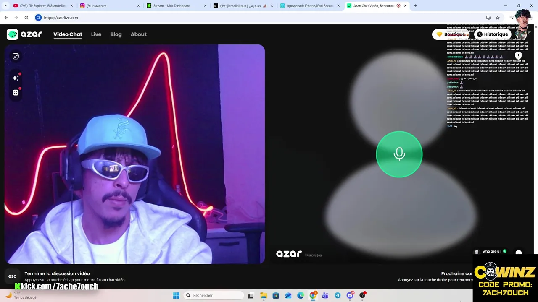This screenshot has height=302, width=538.
Task: Go back with the browser back arrow
Action: (x=6, y=18)
